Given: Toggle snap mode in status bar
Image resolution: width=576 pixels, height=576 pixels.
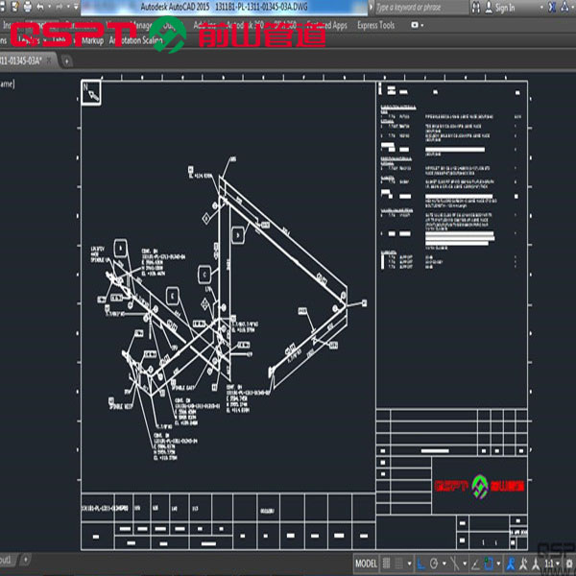Looking at the screenshot, I should coord(398,564).
